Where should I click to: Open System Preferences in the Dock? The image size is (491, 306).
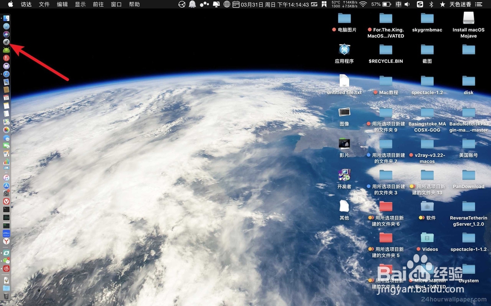point(6,193)
